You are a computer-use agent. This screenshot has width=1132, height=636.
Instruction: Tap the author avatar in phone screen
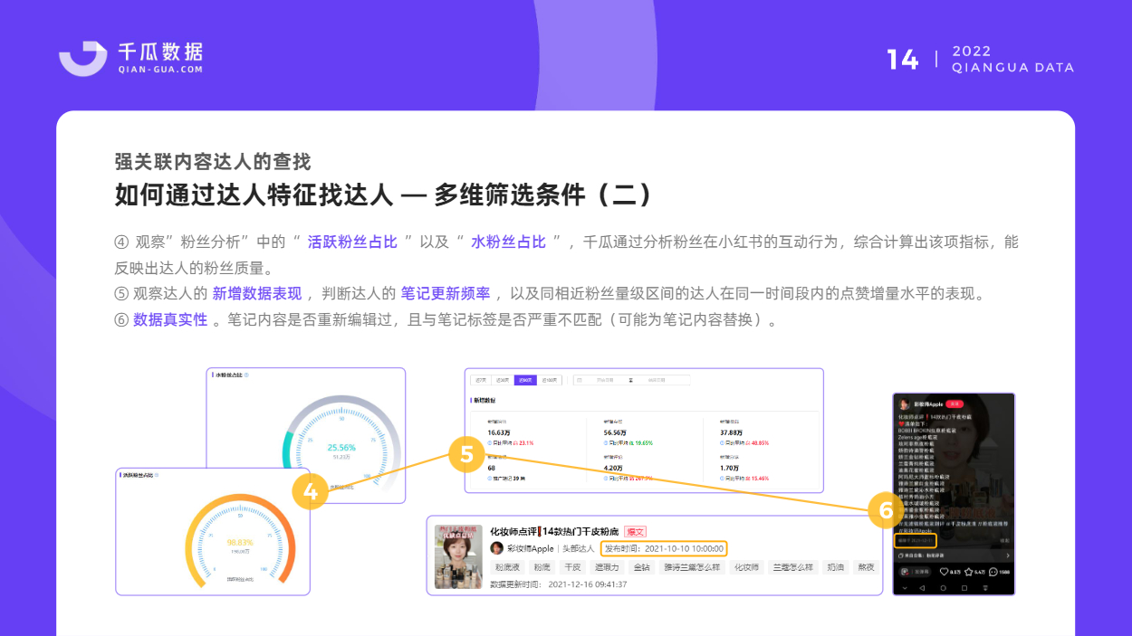pyautogui.click(x=904, y=404)
